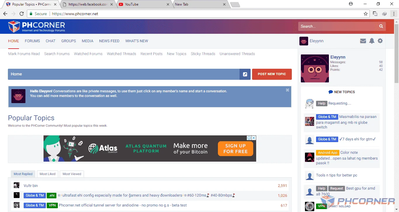This screenshot has width=399, height=212.
Task: Click small Eleyynn avatar in navbar
Action: (304, 41)
